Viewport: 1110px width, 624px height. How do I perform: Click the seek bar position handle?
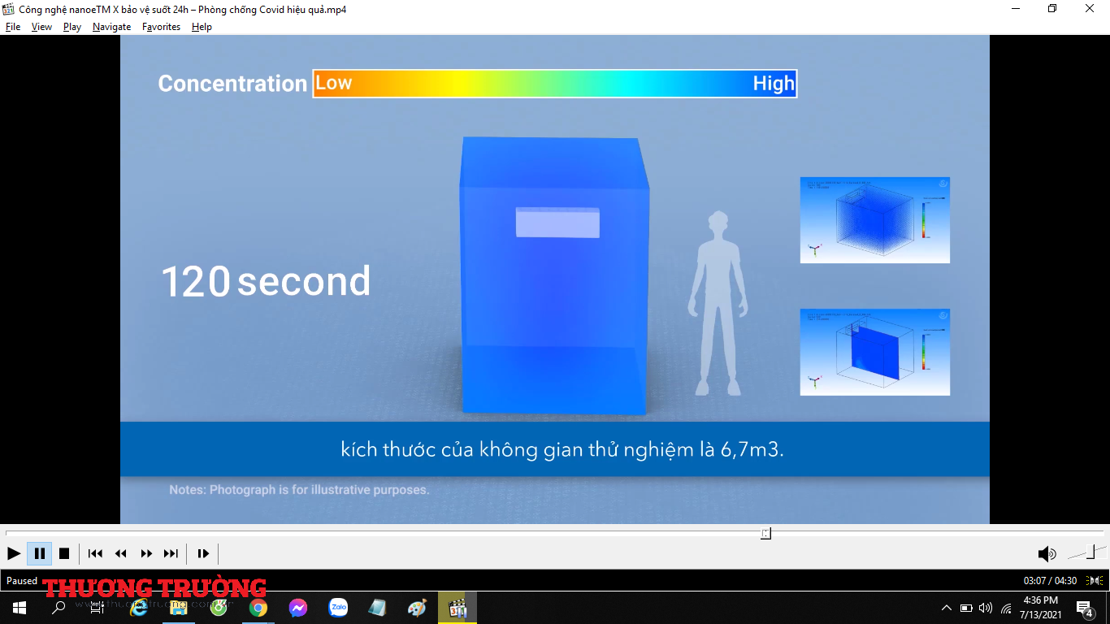click(x=765, y=533)
